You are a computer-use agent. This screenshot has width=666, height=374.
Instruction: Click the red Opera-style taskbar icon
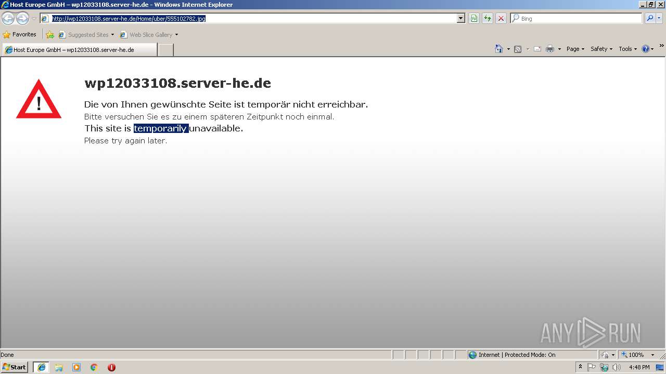point(111,367)
